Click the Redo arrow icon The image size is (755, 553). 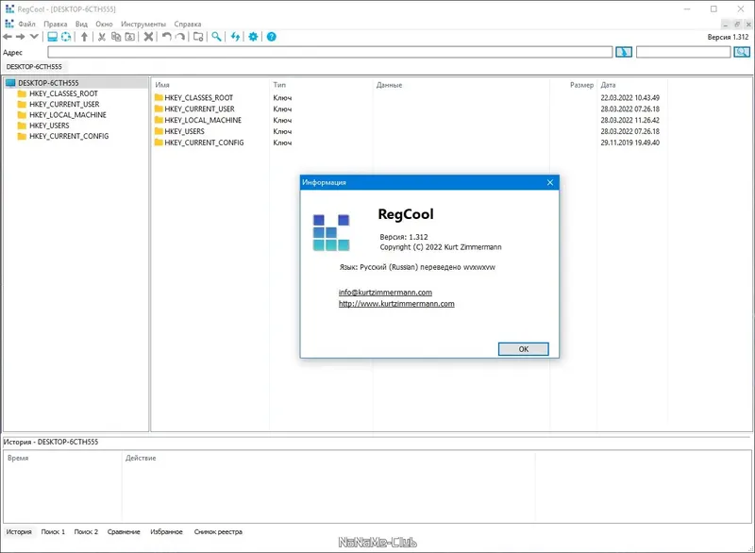[x=180, y=37]
